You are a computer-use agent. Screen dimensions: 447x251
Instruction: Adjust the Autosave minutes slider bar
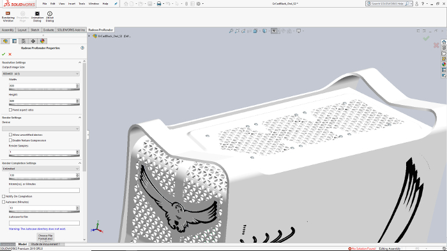pyautogui.click(x=44, y=212)
